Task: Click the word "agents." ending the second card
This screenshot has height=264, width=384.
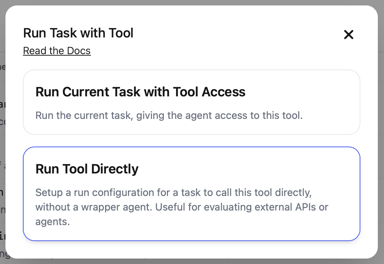Action: pyautogui.click(x=52, y=221)
